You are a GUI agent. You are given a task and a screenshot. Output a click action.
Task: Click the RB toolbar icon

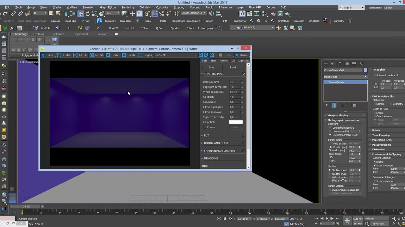tap(99, 21)
